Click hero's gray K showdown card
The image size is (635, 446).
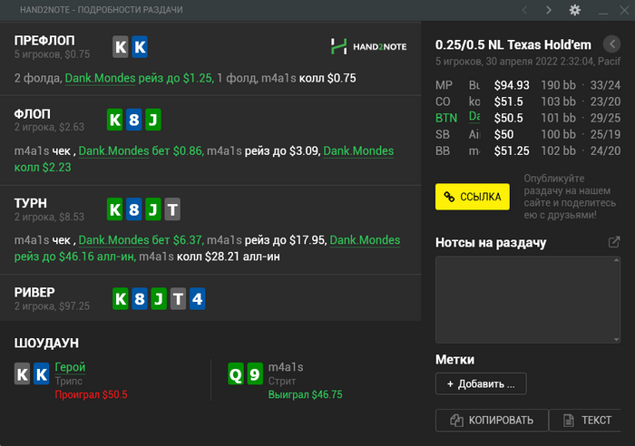(x=23, y=374)
